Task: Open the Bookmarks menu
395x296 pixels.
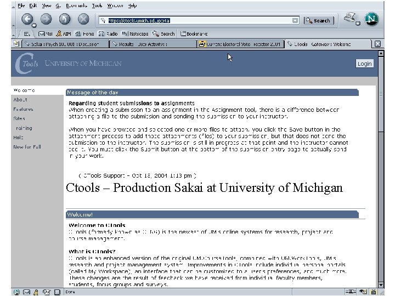Action: [76, 5]
